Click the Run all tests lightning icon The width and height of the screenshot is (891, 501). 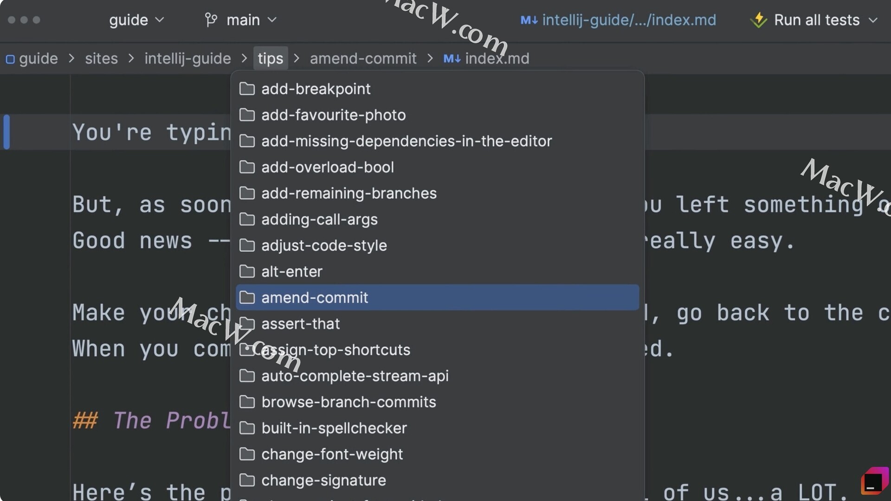759,20
